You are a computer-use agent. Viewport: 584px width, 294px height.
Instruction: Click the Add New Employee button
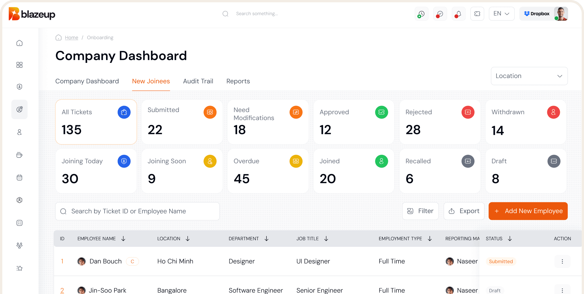528,211
